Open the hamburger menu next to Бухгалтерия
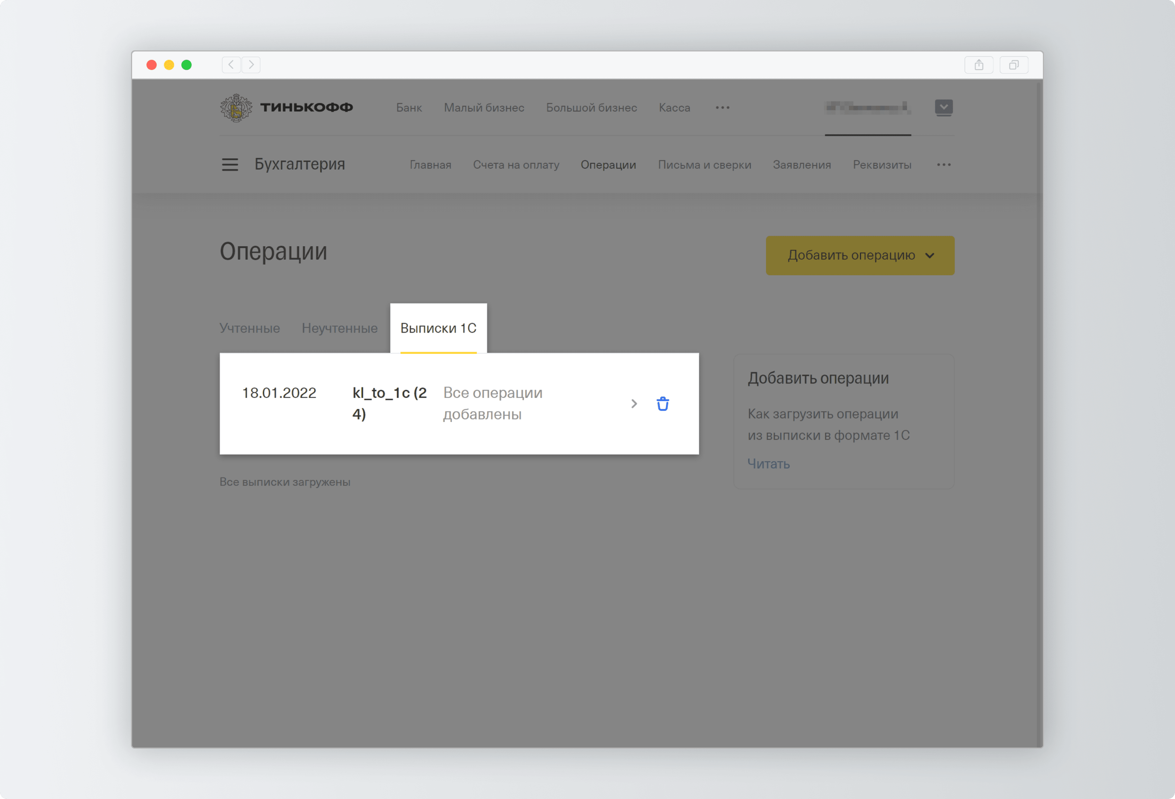1175x799 pixels. click(230, 165)
